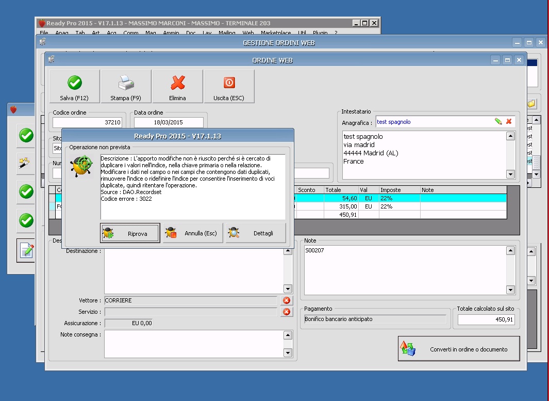Screen dimensions: 549x401
Task: Click the red X Elimina button
Action: click(177, 87)
